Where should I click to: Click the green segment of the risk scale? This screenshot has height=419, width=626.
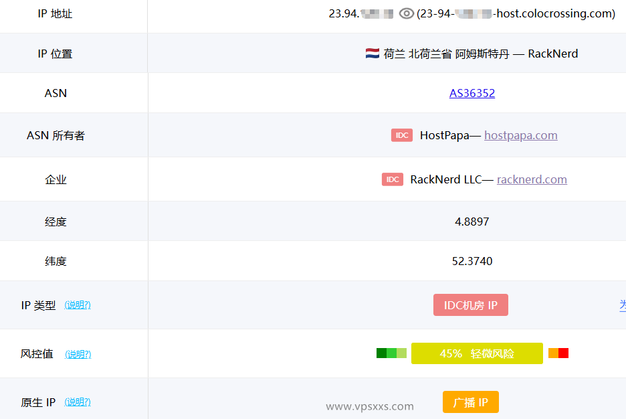pos(391,353)
